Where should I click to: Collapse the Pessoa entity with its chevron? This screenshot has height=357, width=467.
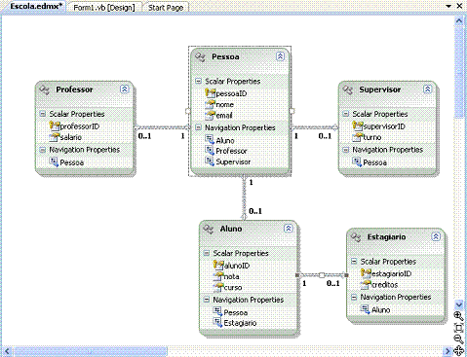click(x=280, y=56)
